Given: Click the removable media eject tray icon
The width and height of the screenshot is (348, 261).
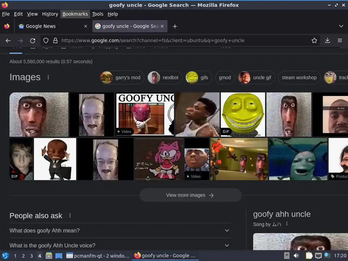Looking at the screenshot, I should (287, 256).
